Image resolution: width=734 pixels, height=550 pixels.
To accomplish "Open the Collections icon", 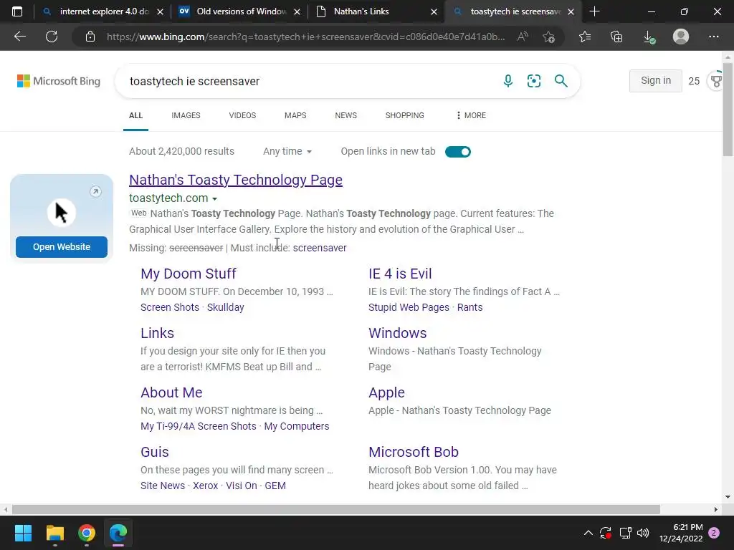I will (x=616, y=37).
